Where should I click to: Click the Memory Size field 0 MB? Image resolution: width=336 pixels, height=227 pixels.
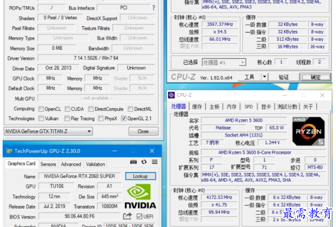tap(57, 48)
